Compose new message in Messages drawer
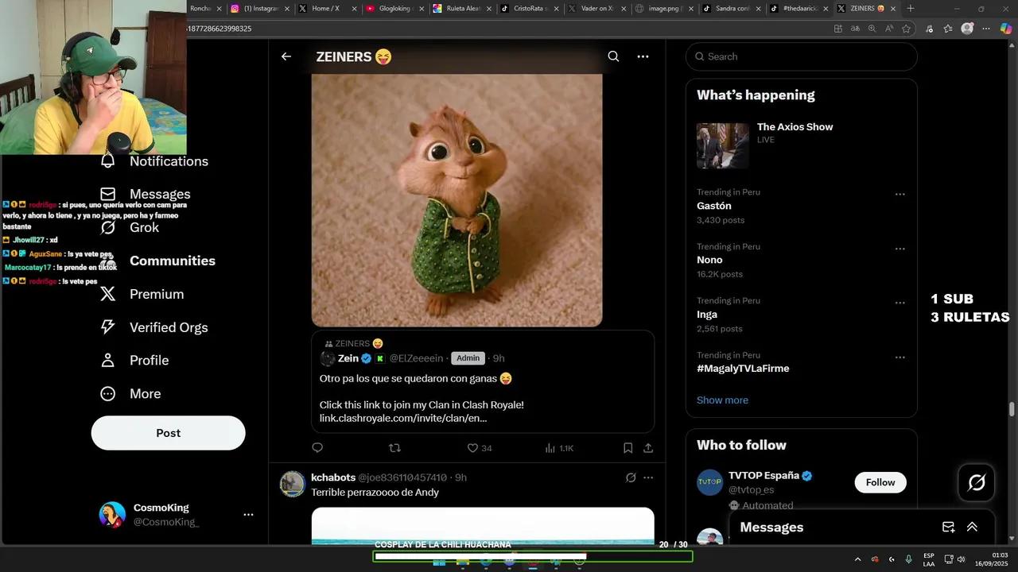Image resolution: width=1018 pixels, height=572 pixels. coord(948,528)
